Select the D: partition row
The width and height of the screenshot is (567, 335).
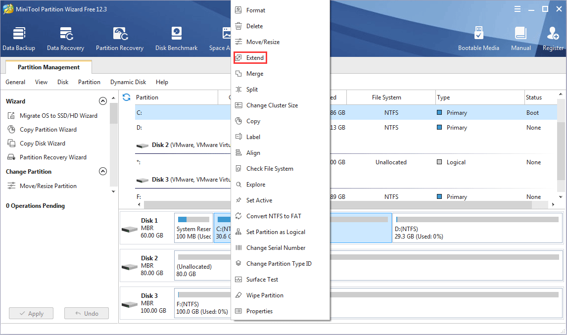tap(183, 127)
